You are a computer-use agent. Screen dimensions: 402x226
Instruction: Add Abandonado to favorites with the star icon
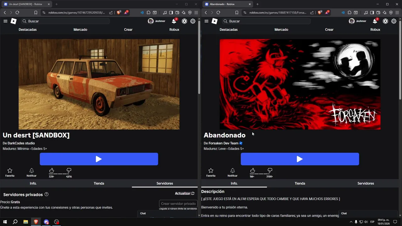211,170
